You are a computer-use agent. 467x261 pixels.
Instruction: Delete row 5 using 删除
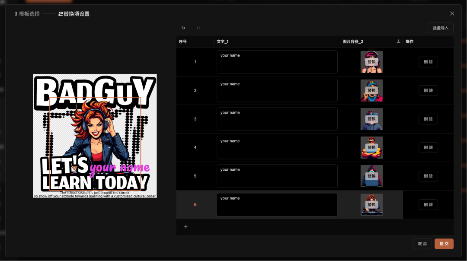428,176
